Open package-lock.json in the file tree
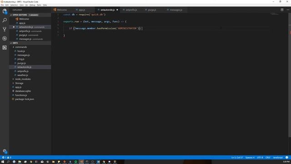Viewport: 291px width, 164px height. pos(25,99)
